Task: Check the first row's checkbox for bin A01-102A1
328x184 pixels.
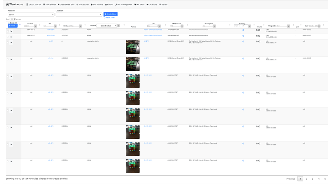Action: click(7, 31)
